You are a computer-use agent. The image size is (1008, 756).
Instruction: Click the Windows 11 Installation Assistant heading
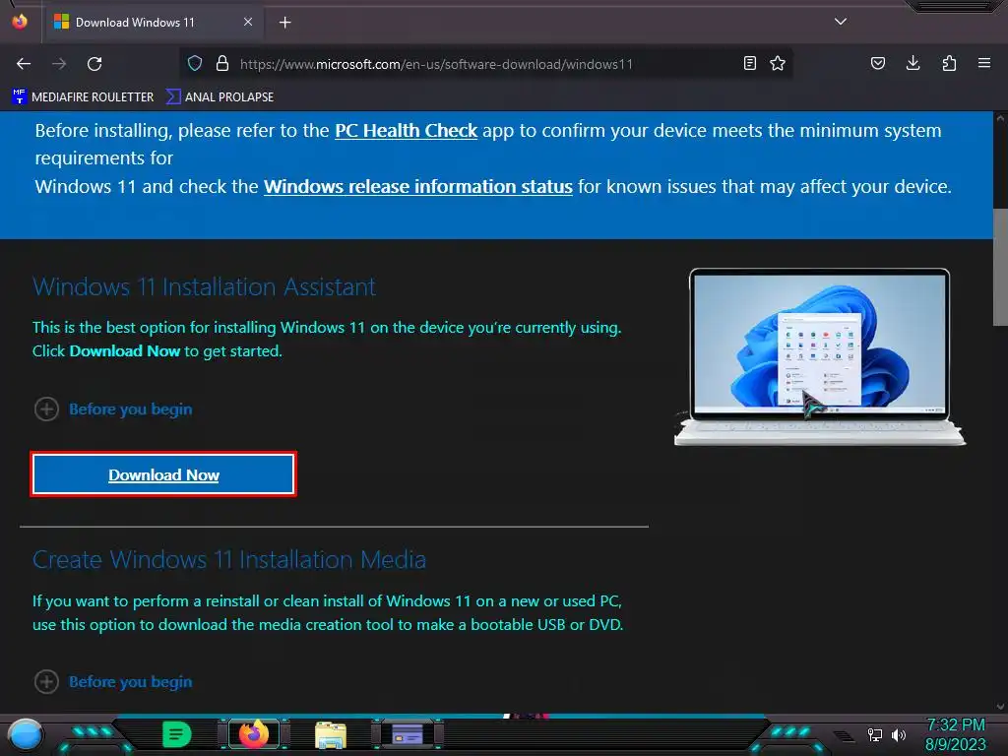pyautogui.click(x=204, y=286)
